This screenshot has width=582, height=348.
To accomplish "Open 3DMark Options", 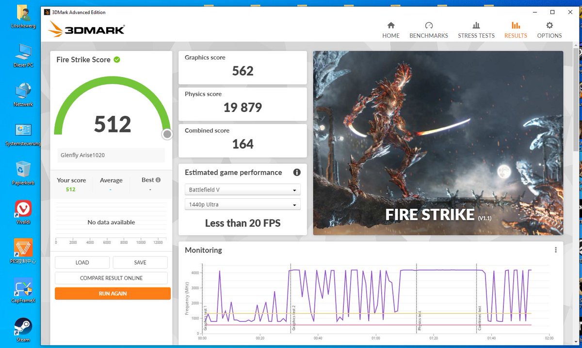I will coord(550,29).
